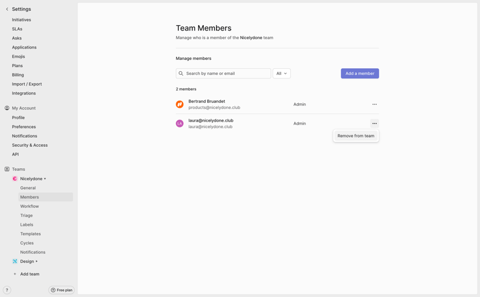
Task: Open the All filter dropdown
Action: [x=281, y=73]
